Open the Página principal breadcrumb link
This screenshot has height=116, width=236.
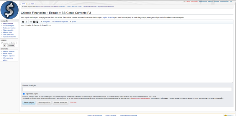tap(102, 7)
